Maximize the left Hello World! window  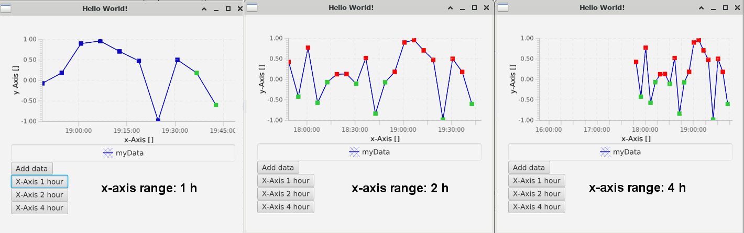228,9
